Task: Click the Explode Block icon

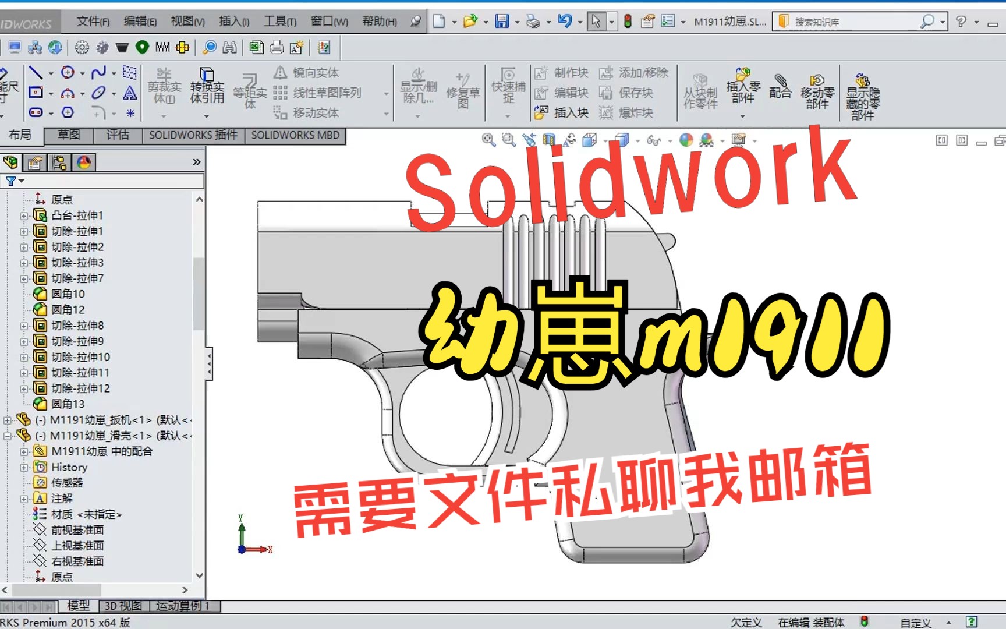Action: click(x=628, y=112)
